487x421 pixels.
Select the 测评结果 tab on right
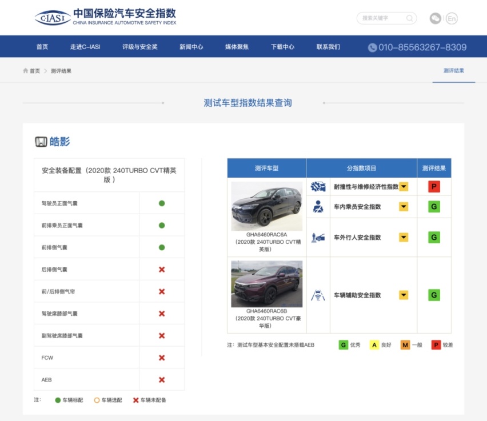(454, 71)
